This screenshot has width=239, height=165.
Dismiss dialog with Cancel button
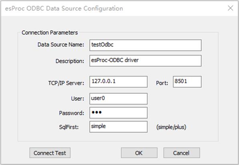(x=182, y=153)
